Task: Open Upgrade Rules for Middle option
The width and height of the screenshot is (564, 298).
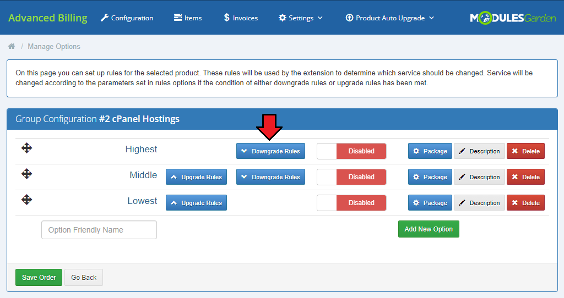Action: coord(197,177)
